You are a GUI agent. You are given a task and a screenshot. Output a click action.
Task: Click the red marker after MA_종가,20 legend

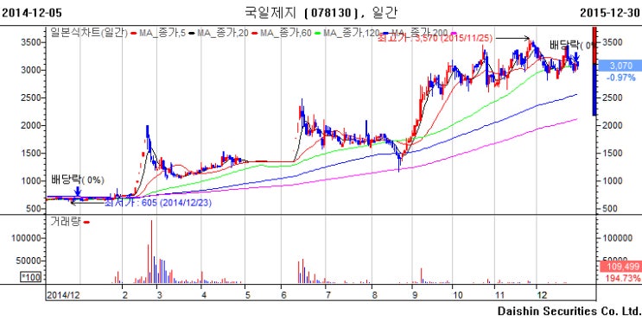(256, 33)
